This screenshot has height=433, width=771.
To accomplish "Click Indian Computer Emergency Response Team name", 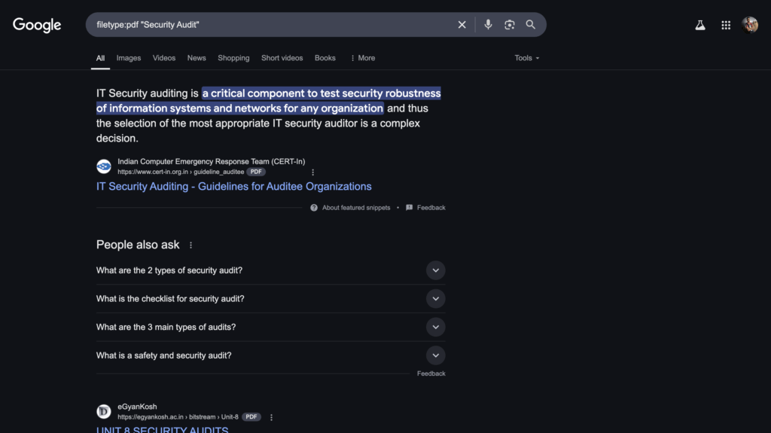I will point(212,161).
